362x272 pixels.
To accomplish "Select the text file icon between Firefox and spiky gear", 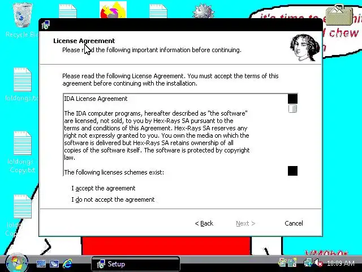I will pyautogui.click(x=158, y=11).
